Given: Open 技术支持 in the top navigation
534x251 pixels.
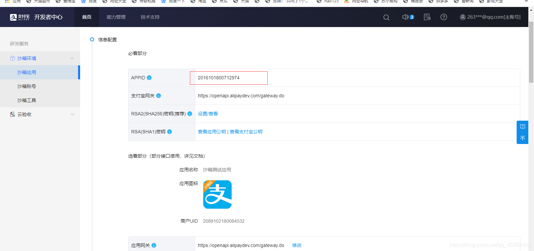Looking at the screenshot, I should 150,17.
